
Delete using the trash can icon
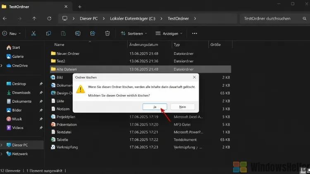click(x=107, y=33)
